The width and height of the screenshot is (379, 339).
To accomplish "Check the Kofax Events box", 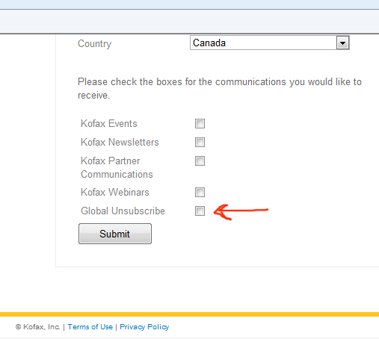I will 200,123.
